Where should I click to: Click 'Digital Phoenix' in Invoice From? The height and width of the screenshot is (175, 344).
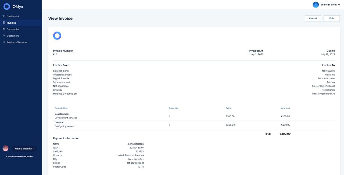coord(61,79)
